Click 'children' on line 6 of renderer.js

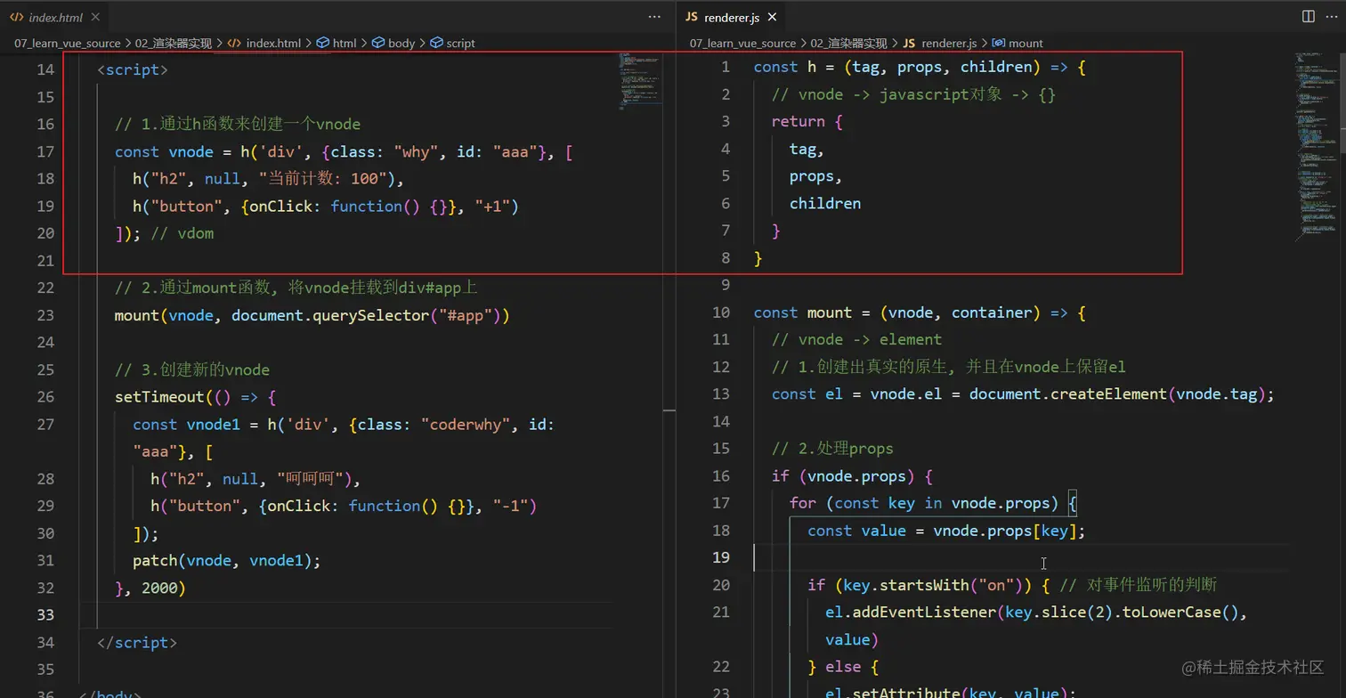pos(825,204)
